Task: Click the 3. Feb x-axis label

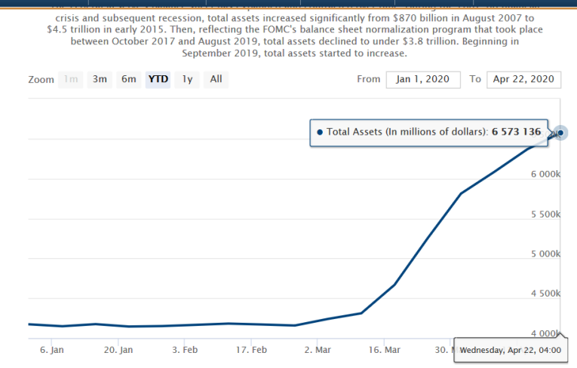Action: [x=185, y=350]
